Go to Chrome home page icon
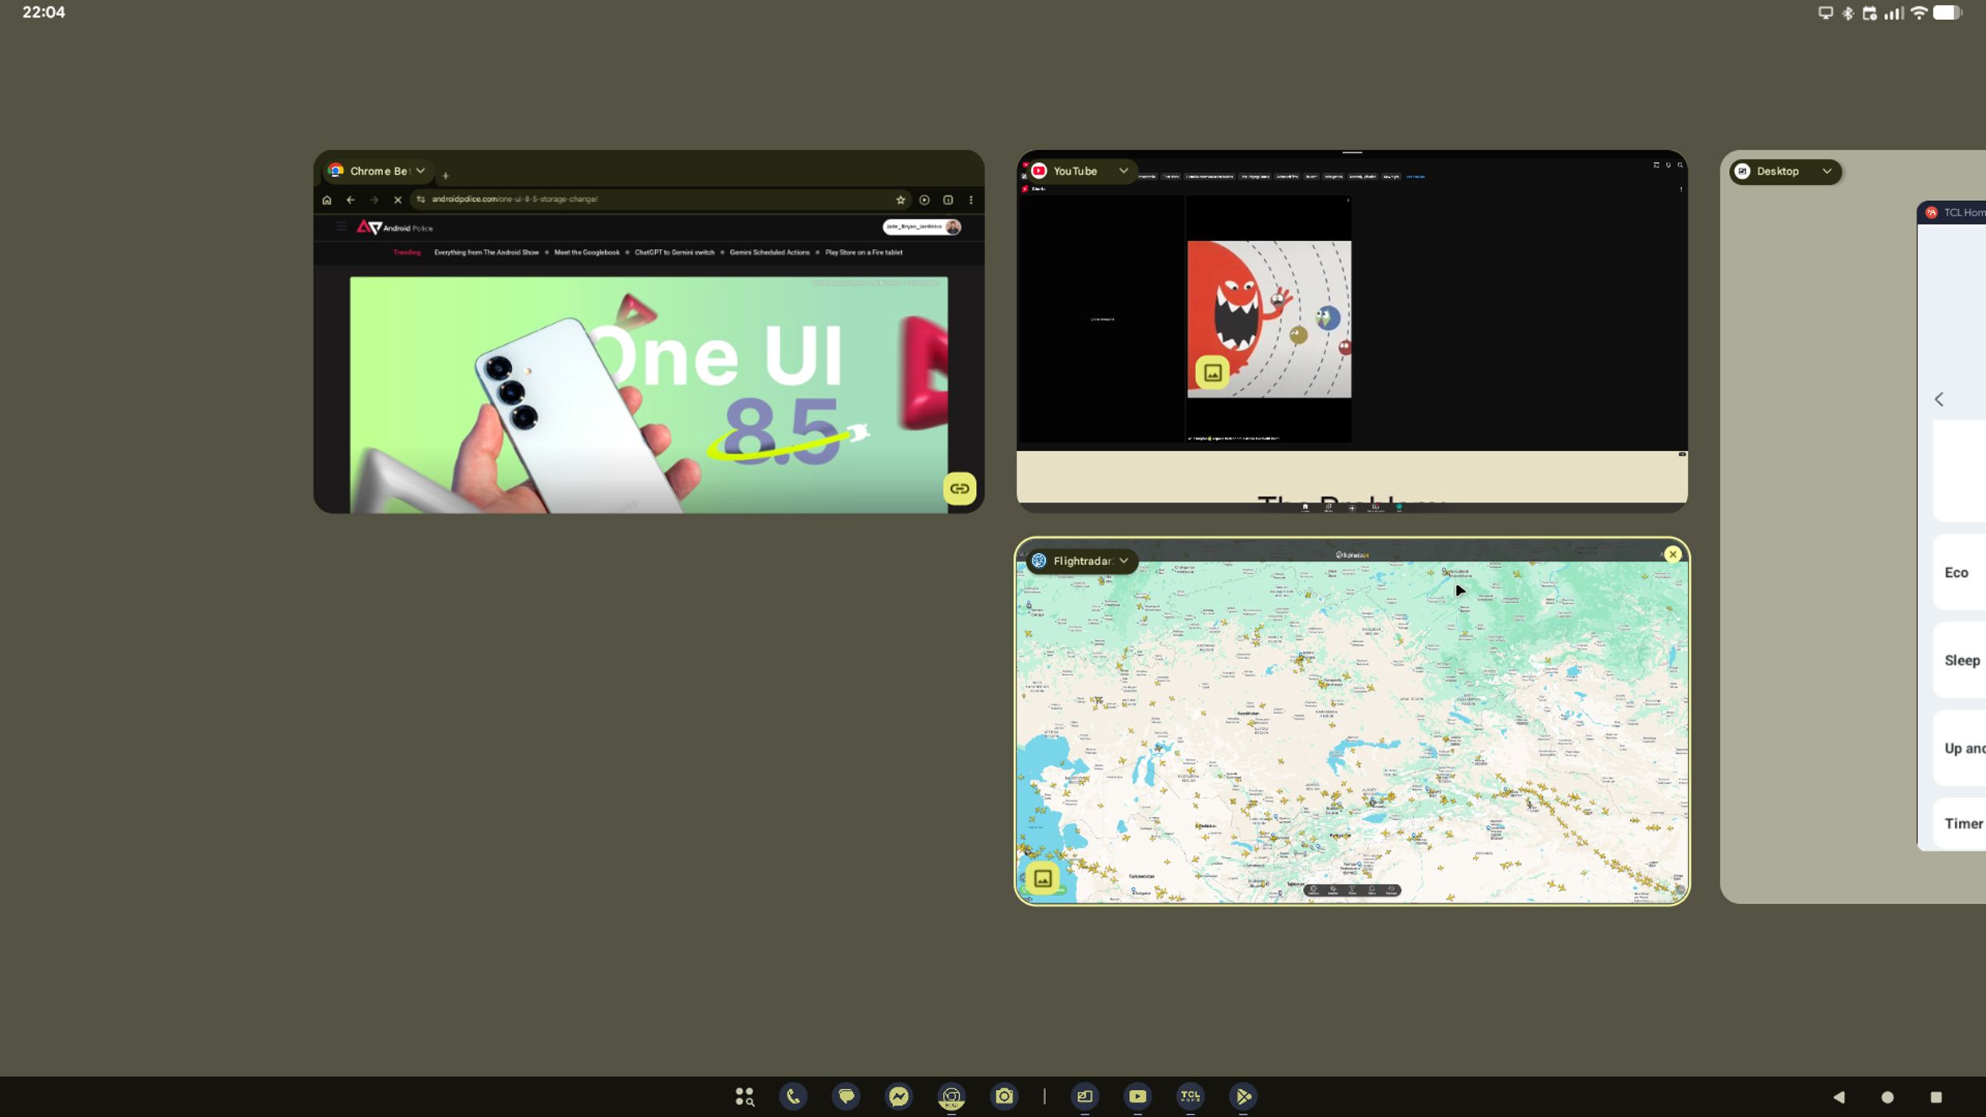This screenshot has height=1117, width=1986. pos(326,200)
